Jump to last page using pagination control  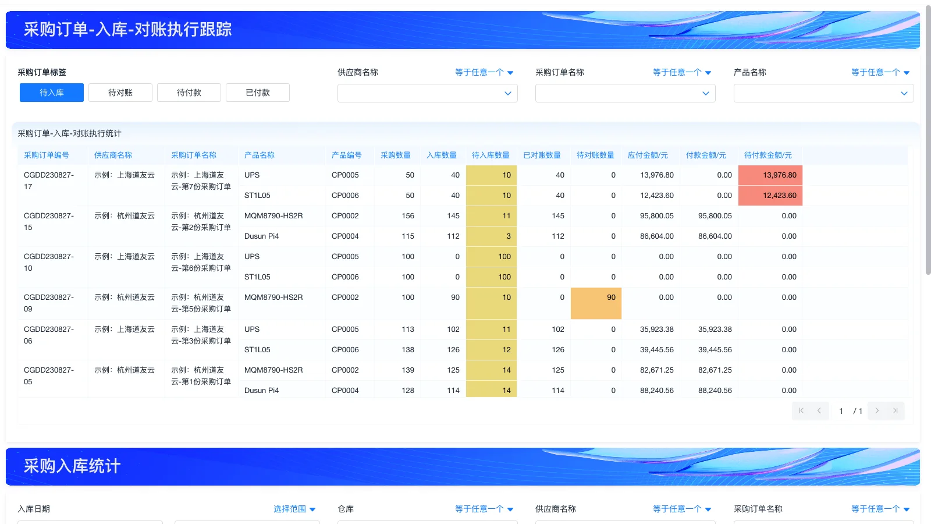896,410
